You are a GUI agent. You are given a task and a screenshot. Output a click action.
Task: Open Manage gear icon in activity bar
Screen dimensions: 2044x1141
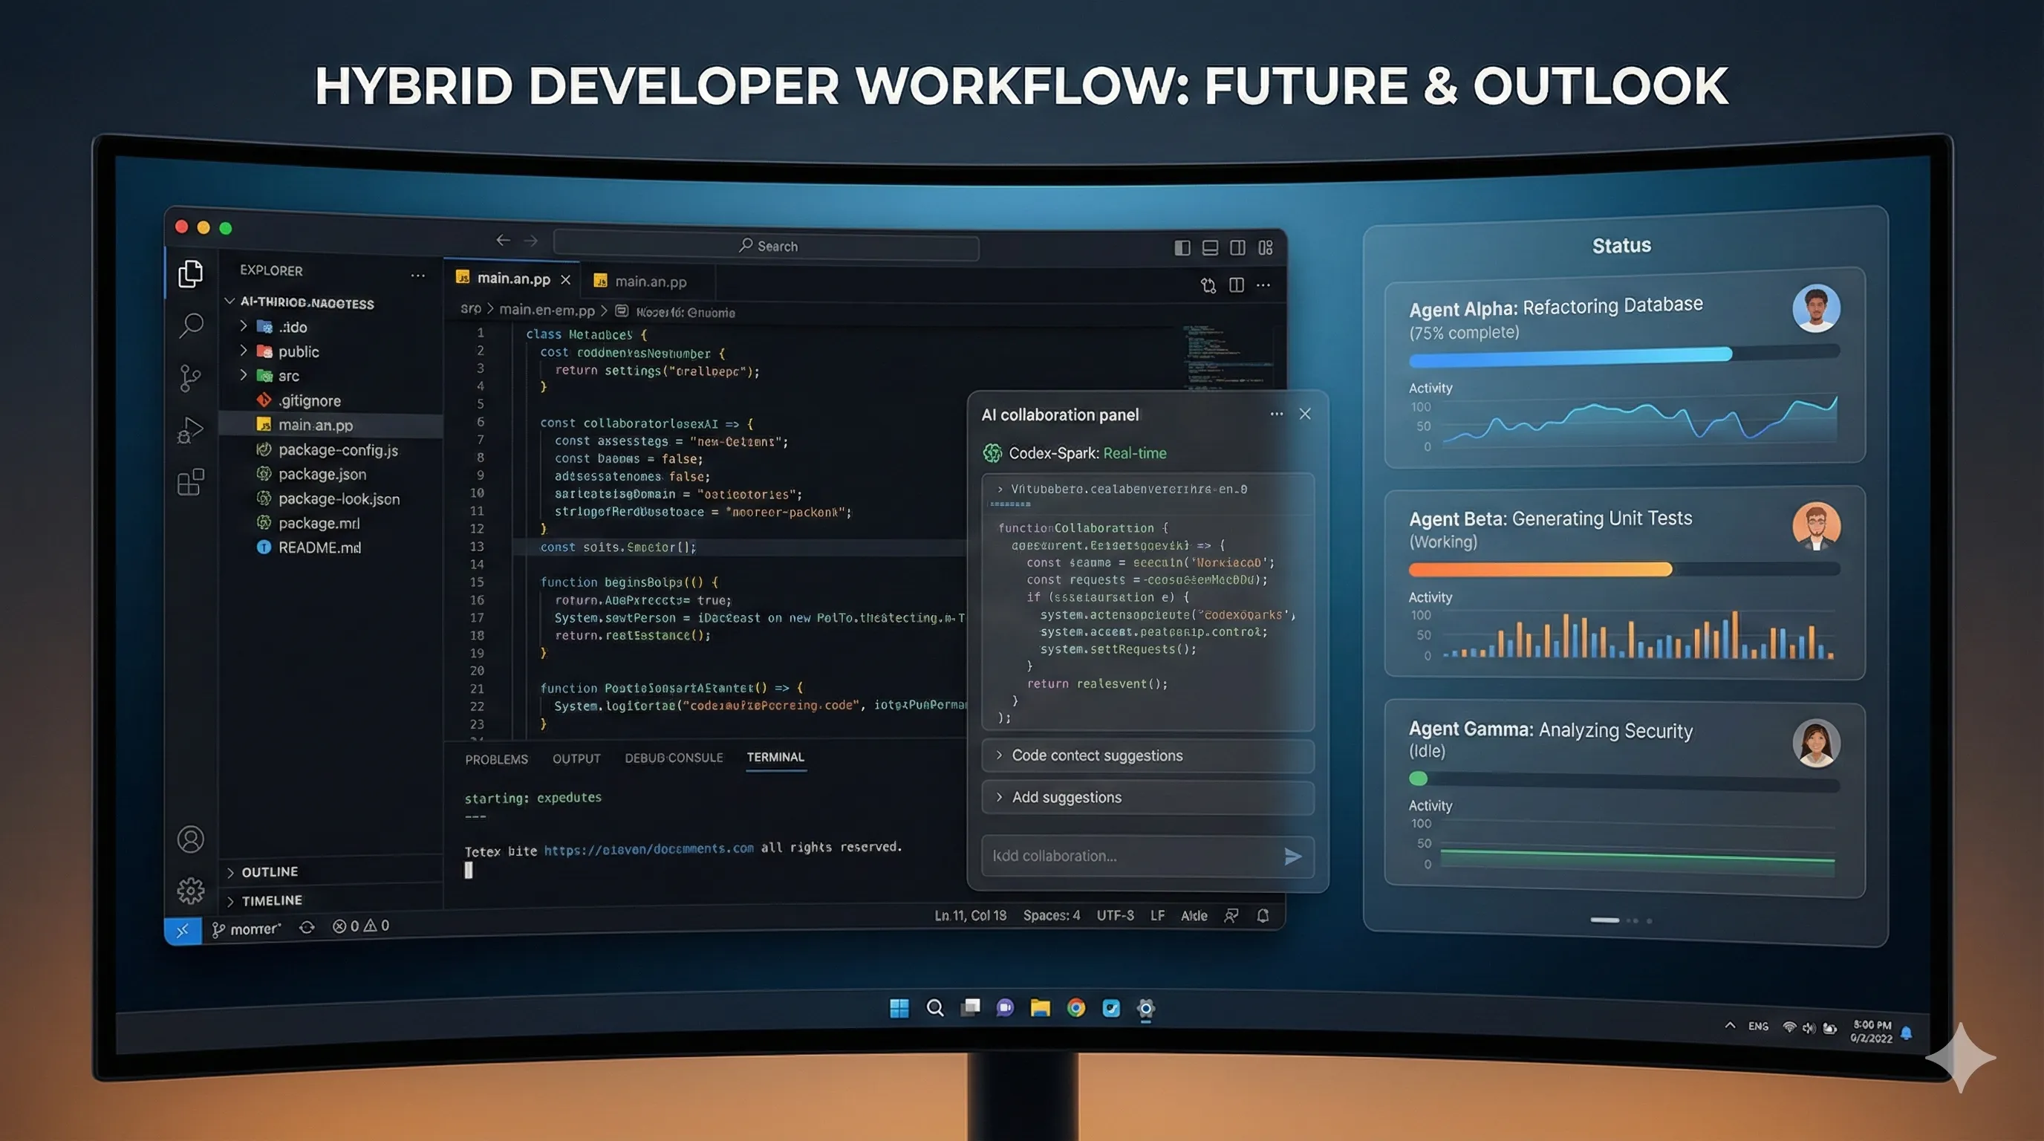[x=190, y=890]
